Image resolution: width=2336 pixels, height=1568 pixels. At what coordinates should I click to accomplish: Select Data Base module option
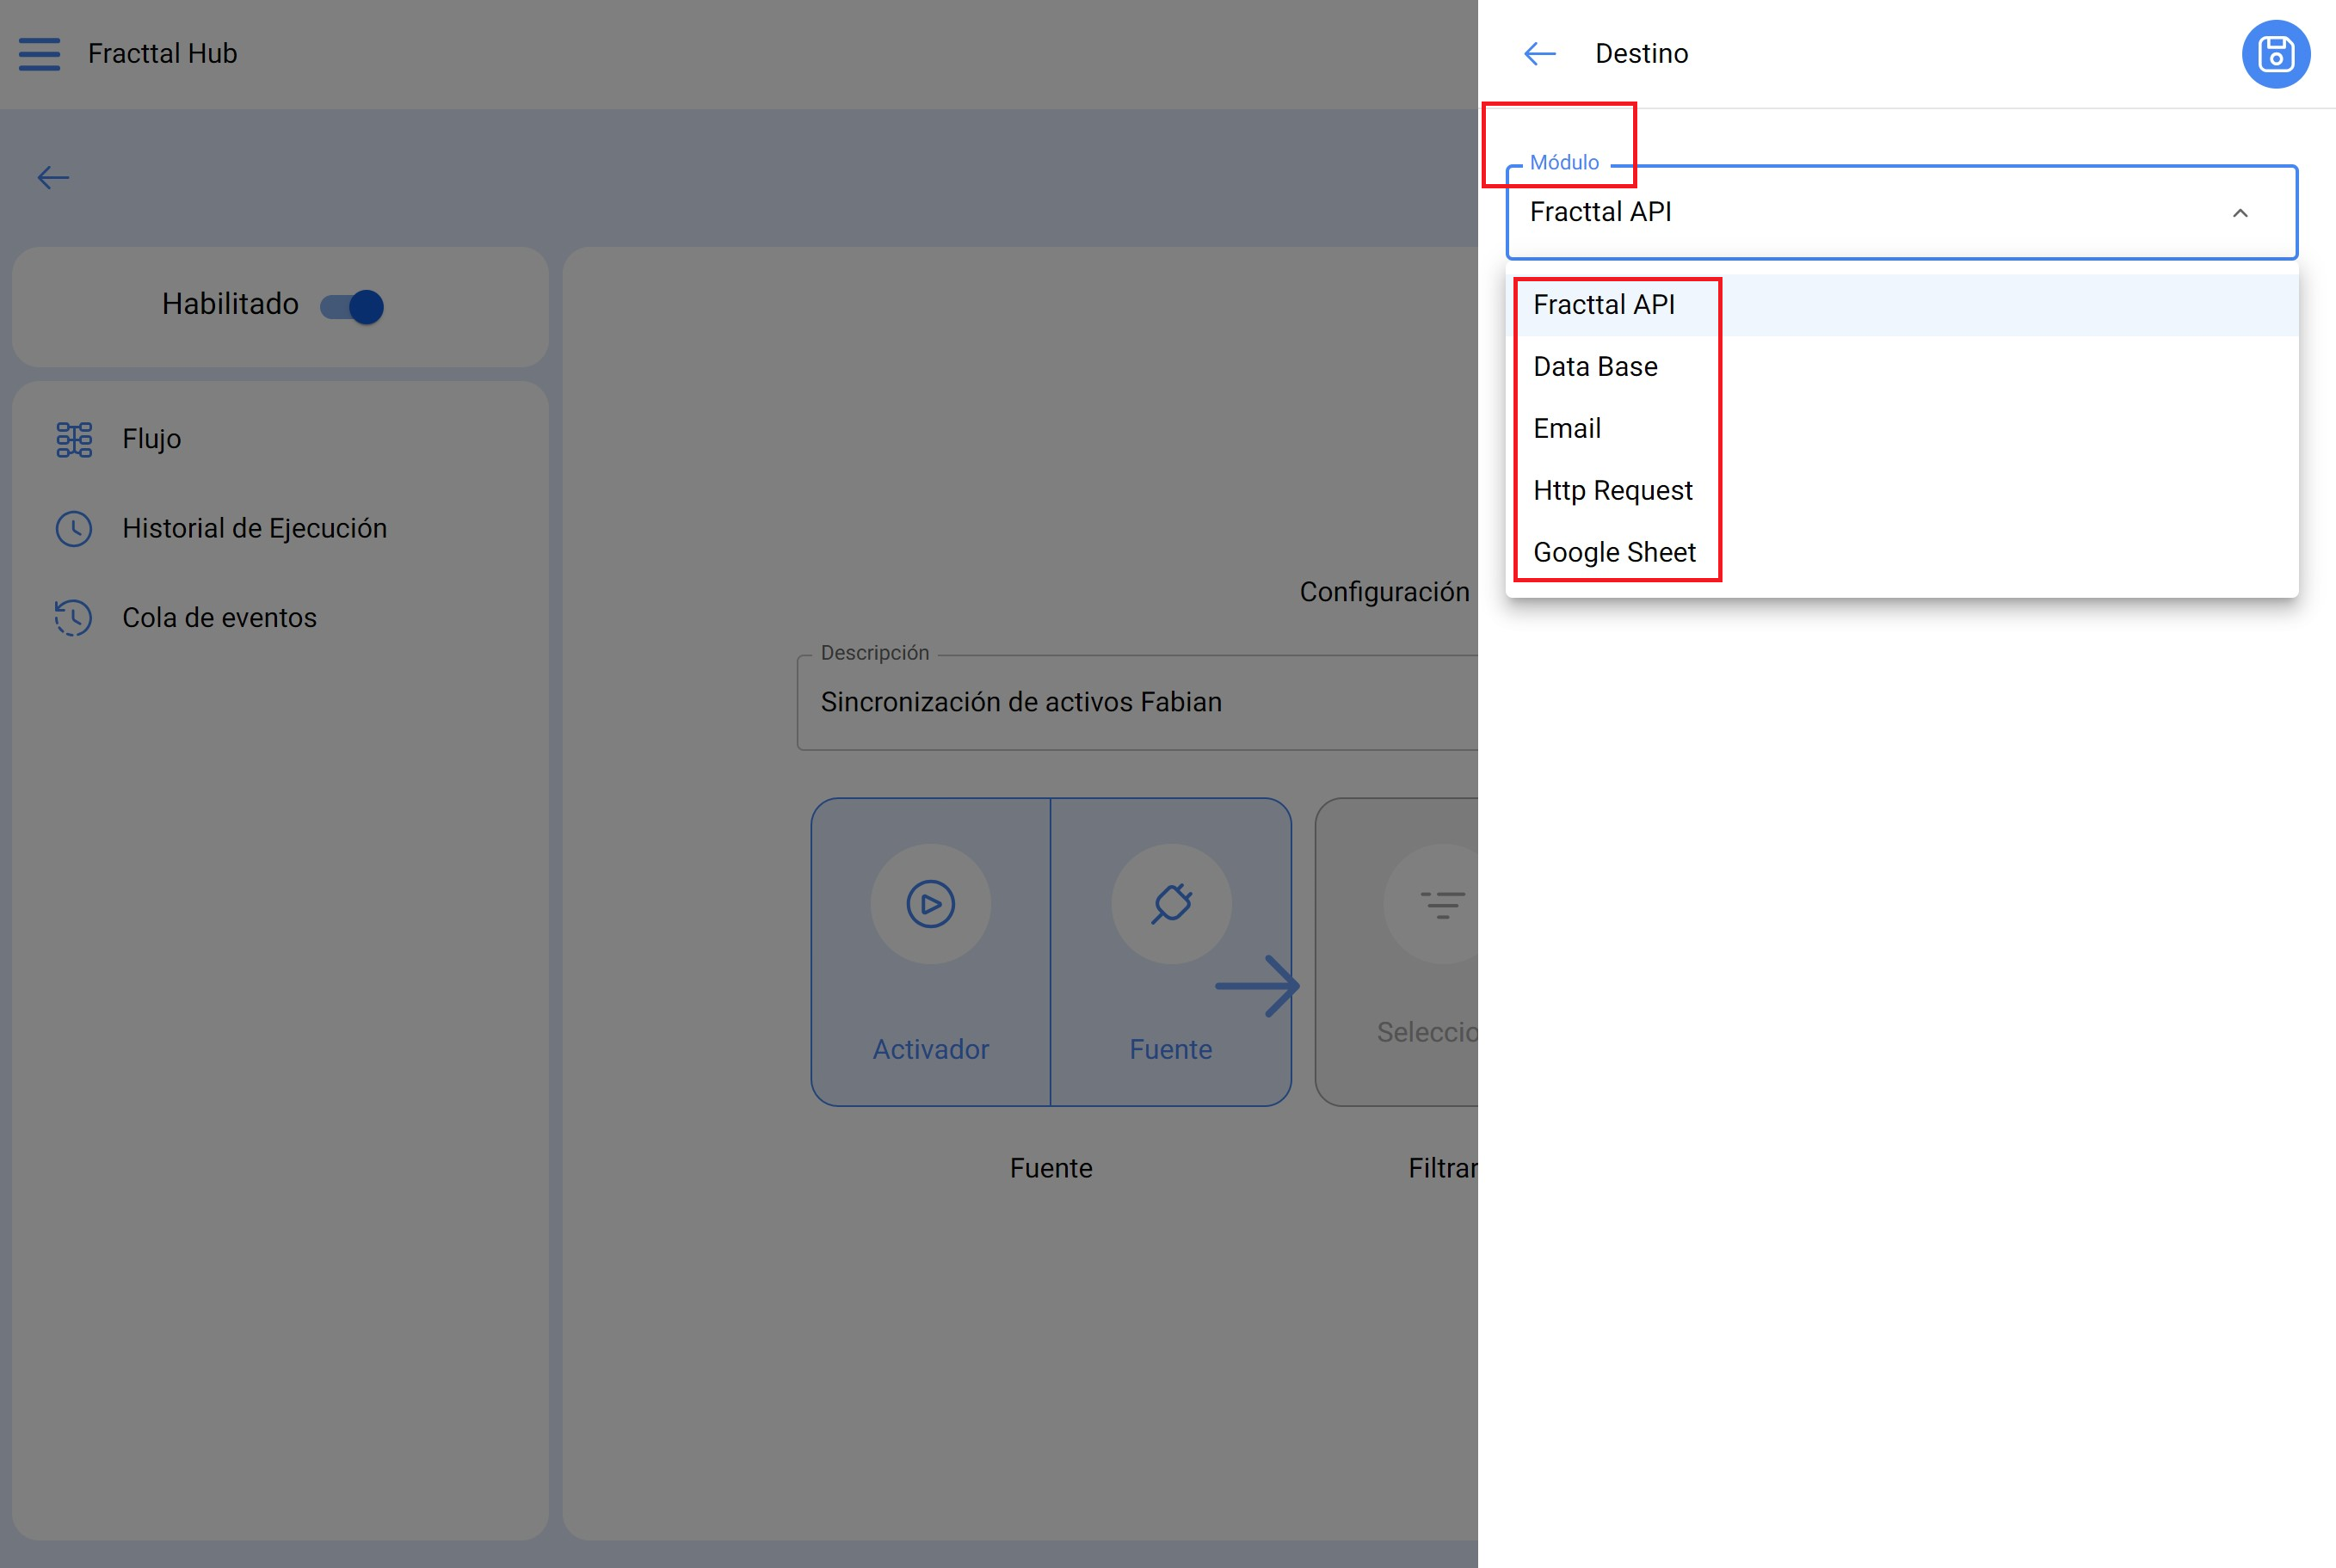point(1901,367)
